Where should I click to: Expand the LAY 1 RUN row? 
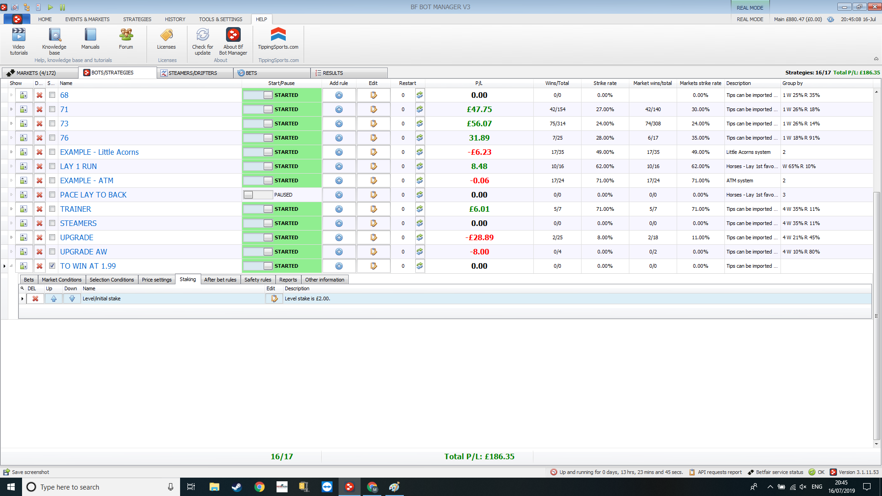point(11,166)
